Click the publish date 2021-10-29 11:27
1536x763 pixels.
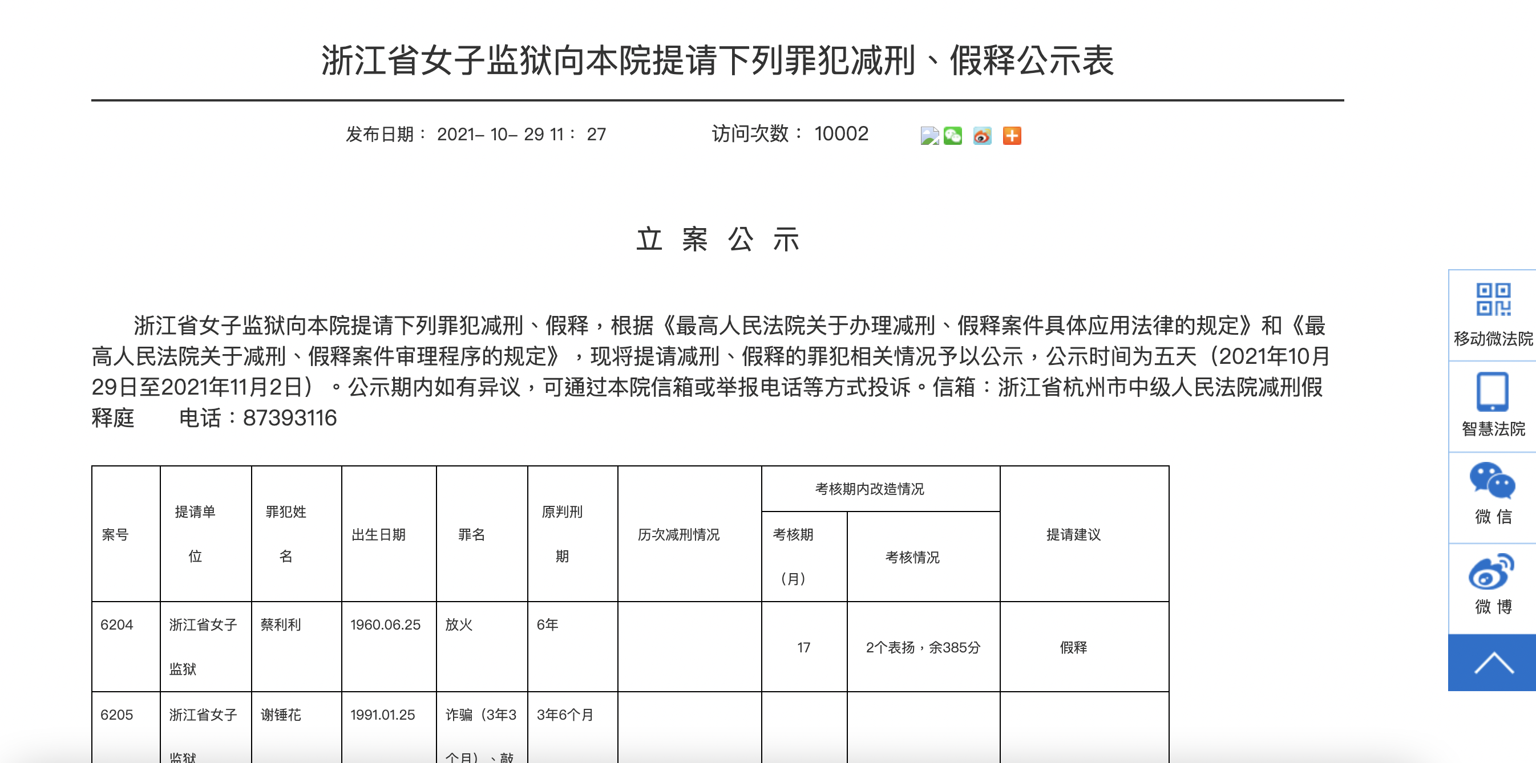click(521, 134)
